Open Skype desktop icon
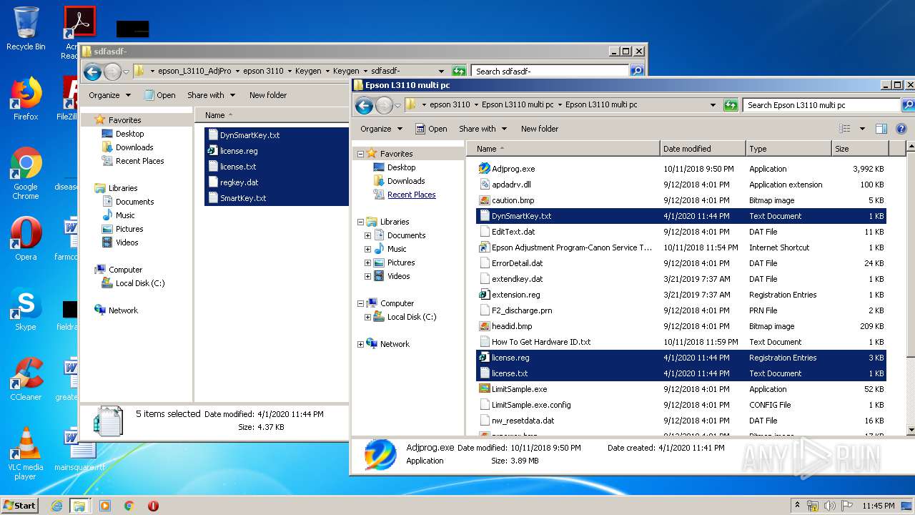This screenshot has width=915, height=515. 26,310
